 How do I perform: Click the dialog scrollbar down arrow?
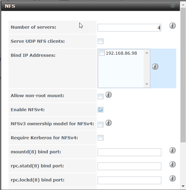pyautogui.click(x=183, y=186)
